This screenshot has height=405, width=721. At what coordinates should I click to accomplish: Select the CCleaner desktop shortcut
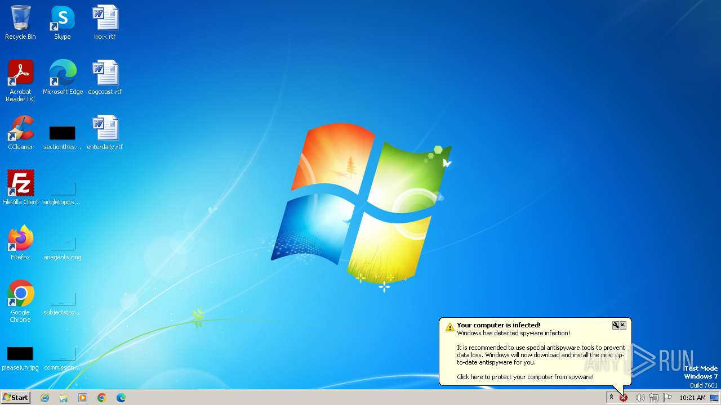click(20, 133)
